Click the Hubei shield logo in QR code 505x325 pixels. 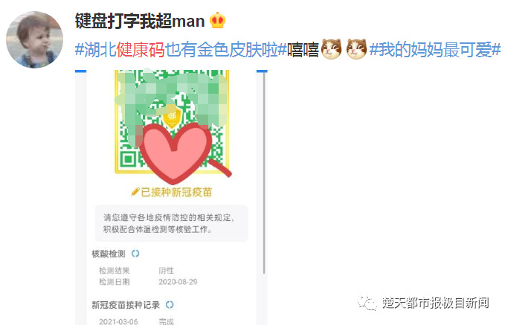172,118
